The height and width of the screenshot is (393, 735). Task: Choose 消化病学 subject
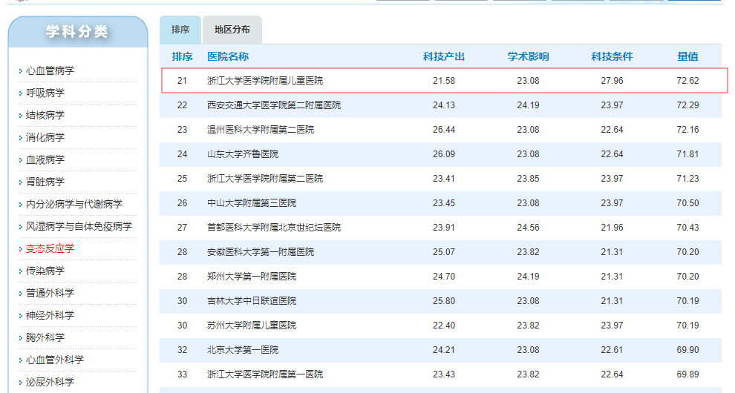(45, 137)
